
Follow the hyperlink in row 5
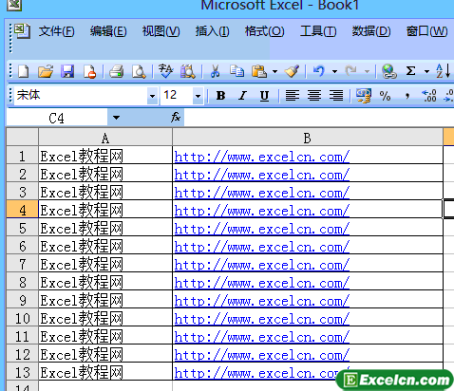261,229
